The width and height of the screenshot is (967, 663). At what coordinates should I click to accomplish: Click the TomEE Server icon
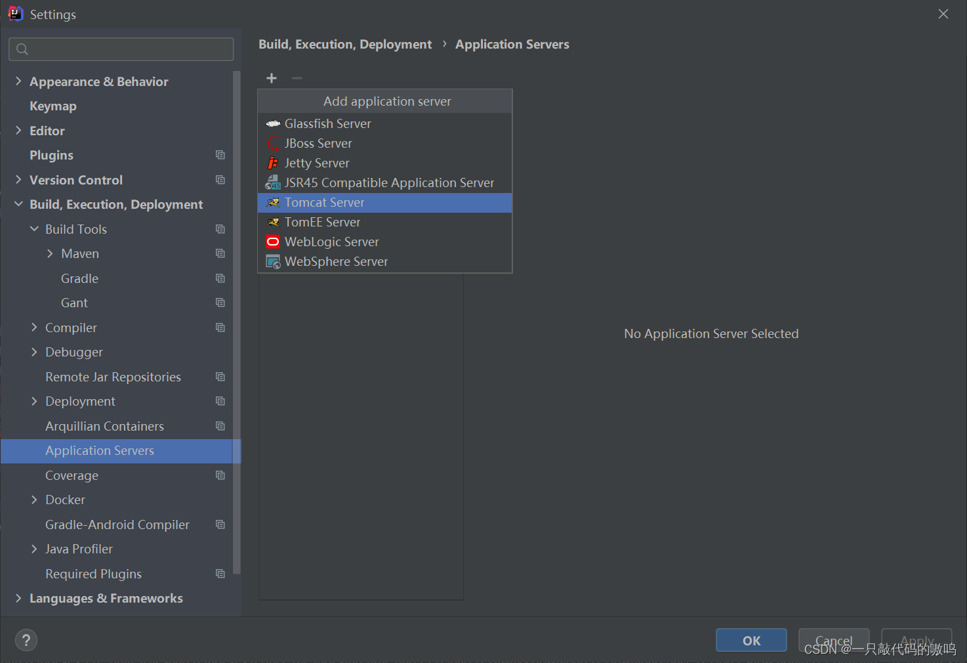[x=273, y=222]
